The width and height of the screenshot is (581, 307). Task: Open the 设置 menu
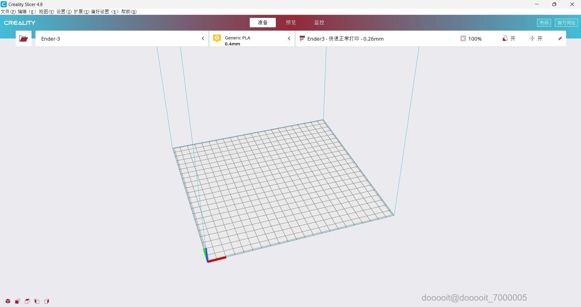click(x=64, y=12)
